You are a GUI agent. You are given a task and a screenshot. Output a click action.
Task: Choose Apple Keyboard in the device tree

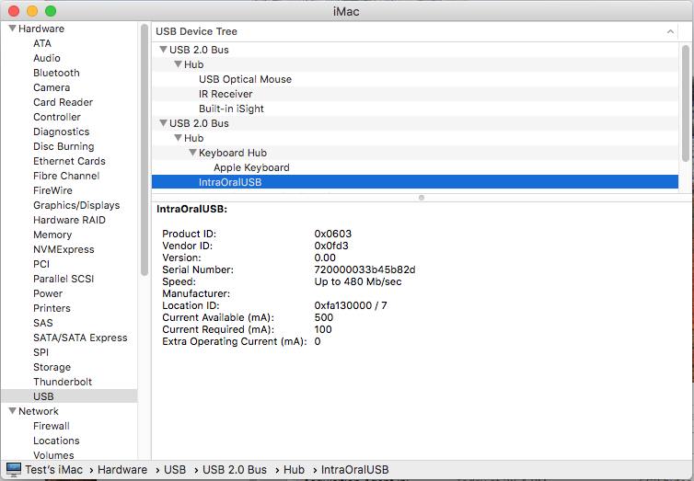(x=251, y=167)
